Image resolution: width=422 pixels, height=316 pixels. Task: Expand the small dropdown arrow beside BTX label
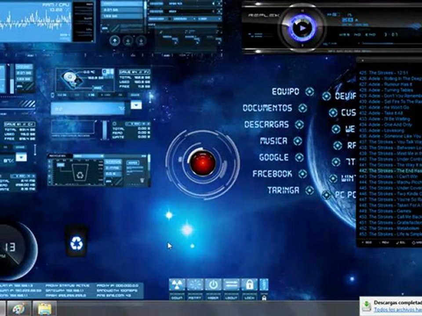(21, 157)
